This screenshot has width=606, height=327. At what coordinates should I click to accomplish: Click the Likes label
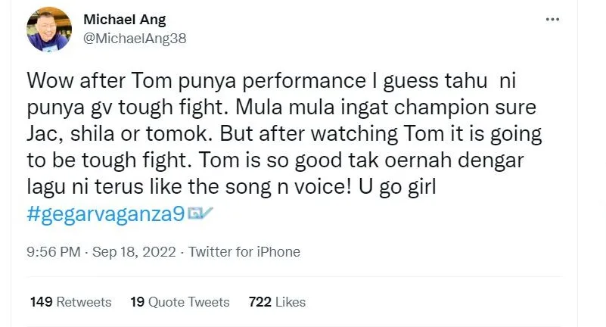pos(291,302)
